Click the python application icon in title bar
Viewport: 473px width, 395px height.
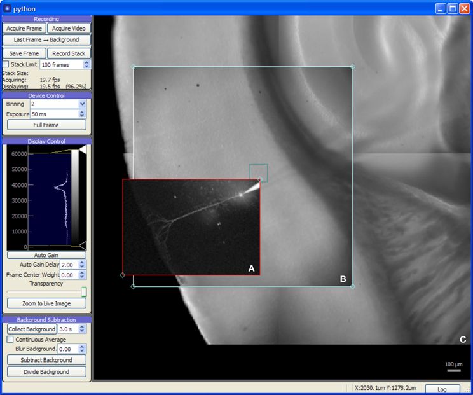click(x=7, y=8)
